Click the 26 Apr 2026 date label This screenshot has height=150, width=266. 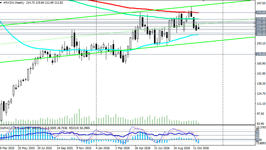pos(143,148)
